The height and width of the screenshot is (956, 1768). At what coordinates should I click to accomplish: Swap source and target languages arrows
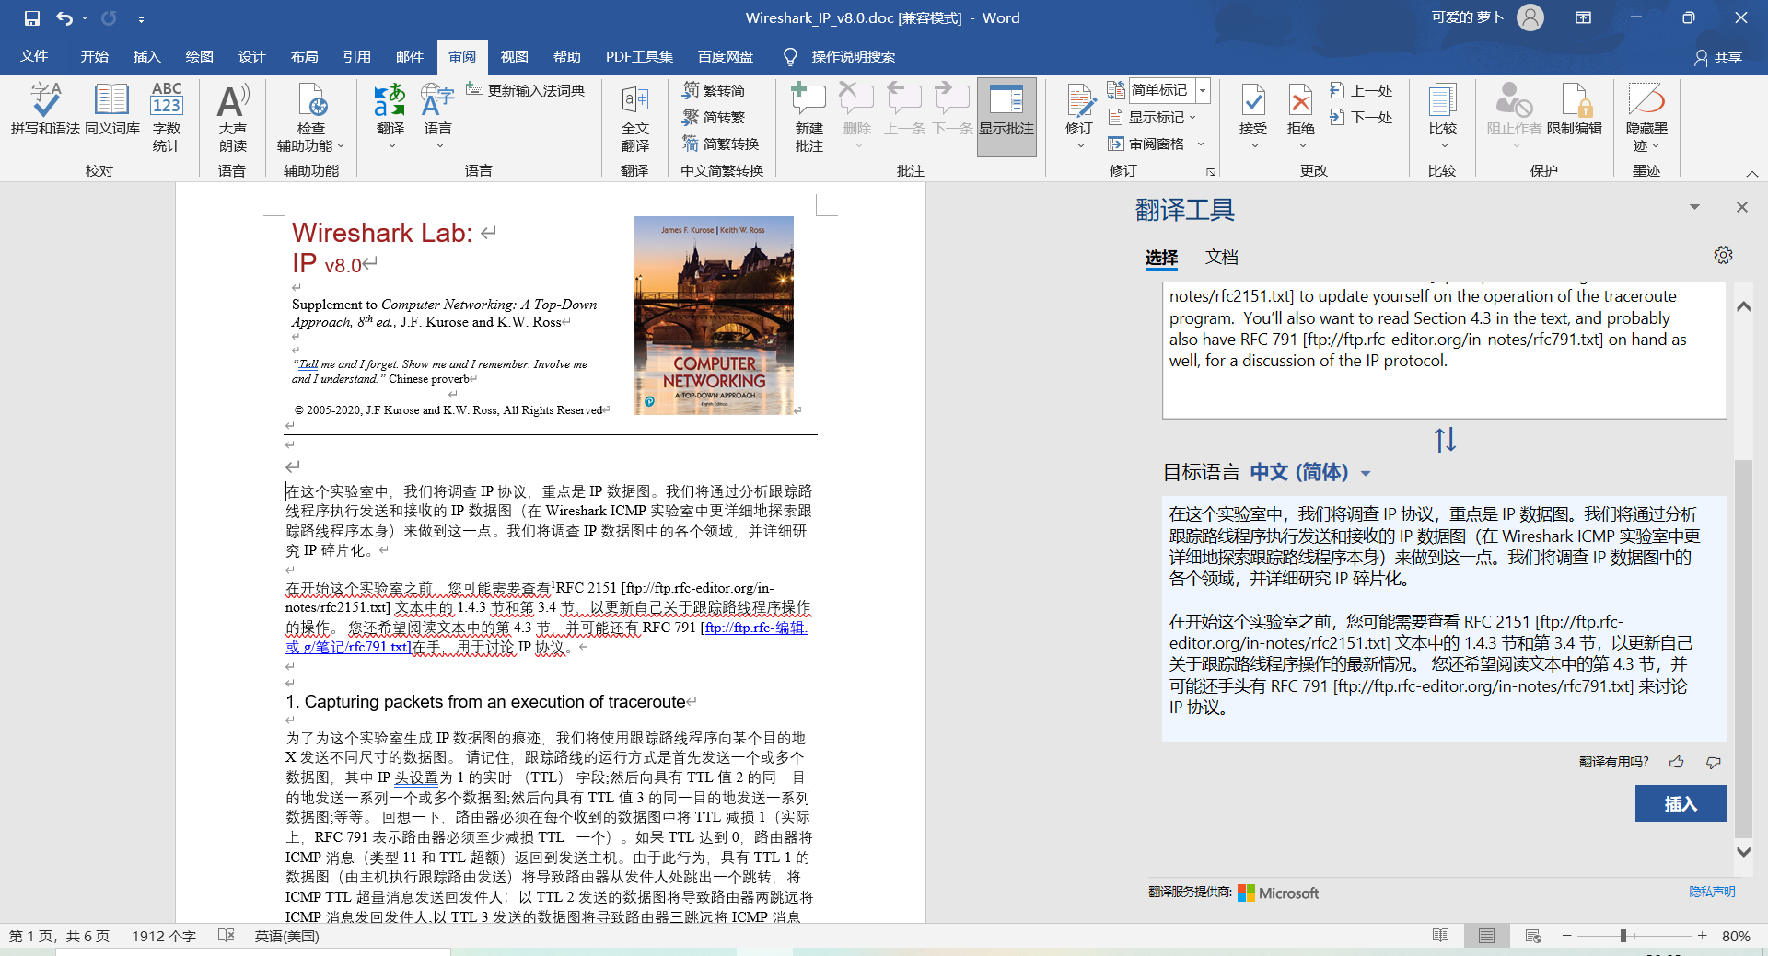[1445, 440]
